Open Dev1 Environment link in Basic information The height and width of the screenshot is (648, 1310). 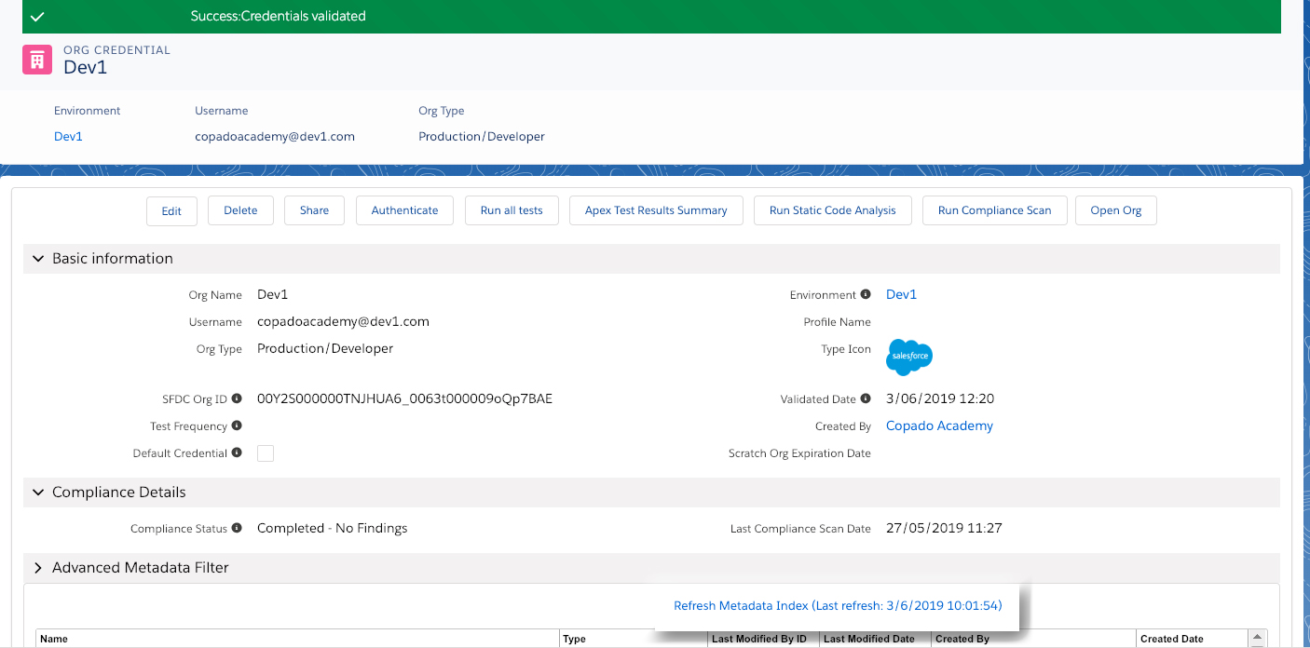tap(901, 294)
